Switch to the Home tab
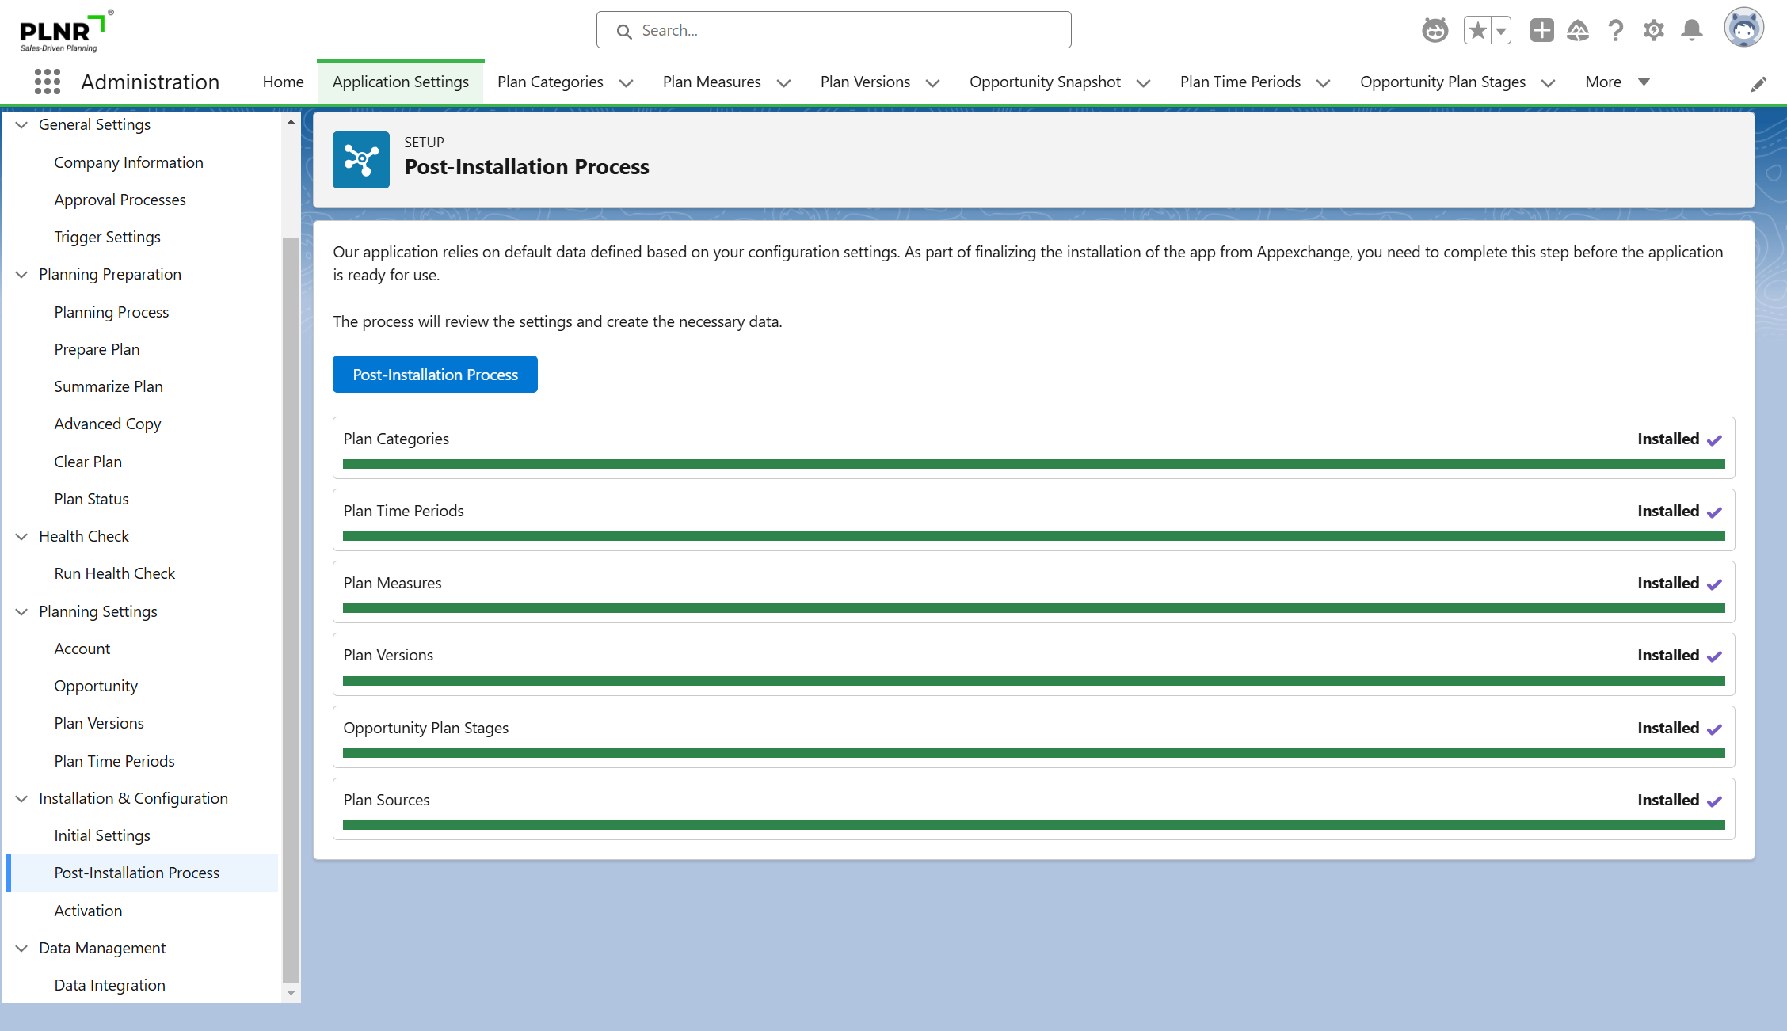The width and height of the screenshot is (1787, 1031). (x=283, y=82)
